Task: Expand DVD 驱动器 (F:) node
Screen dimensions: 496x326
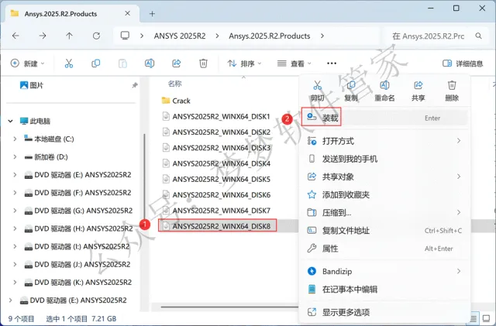Action: [15, 193]
